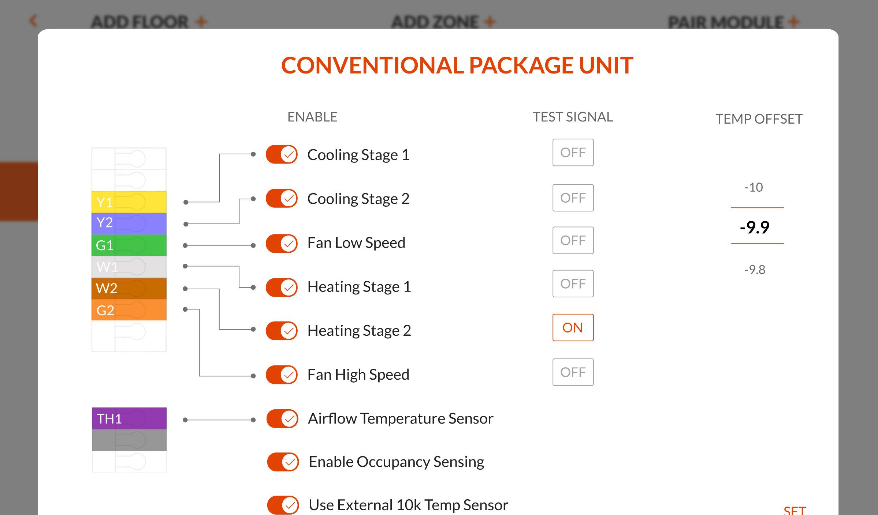Disable Use External 10k Temp Sensor
The image size is (878, 515).
(x=282, y=505)
